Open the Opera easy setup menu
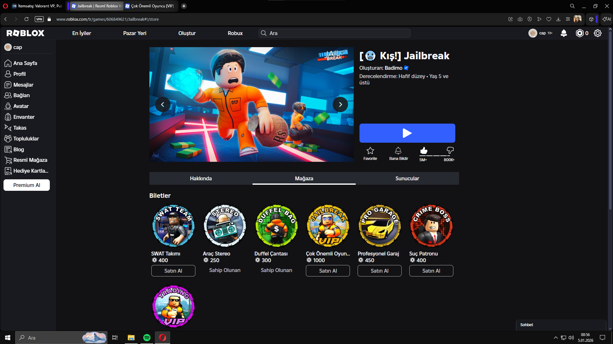 [568, 19]
